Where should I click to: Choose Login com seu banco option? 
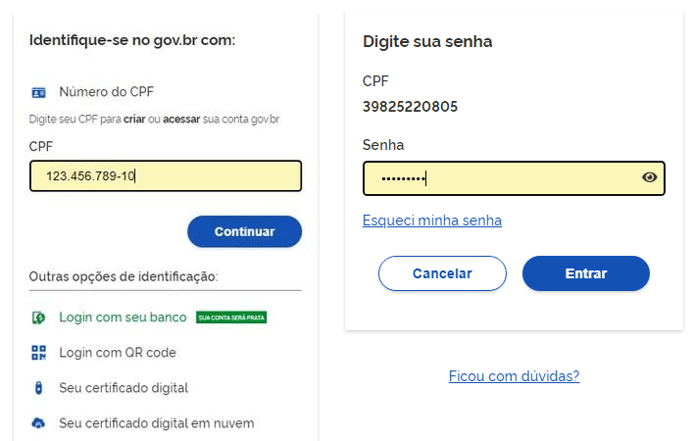point(124,318)
